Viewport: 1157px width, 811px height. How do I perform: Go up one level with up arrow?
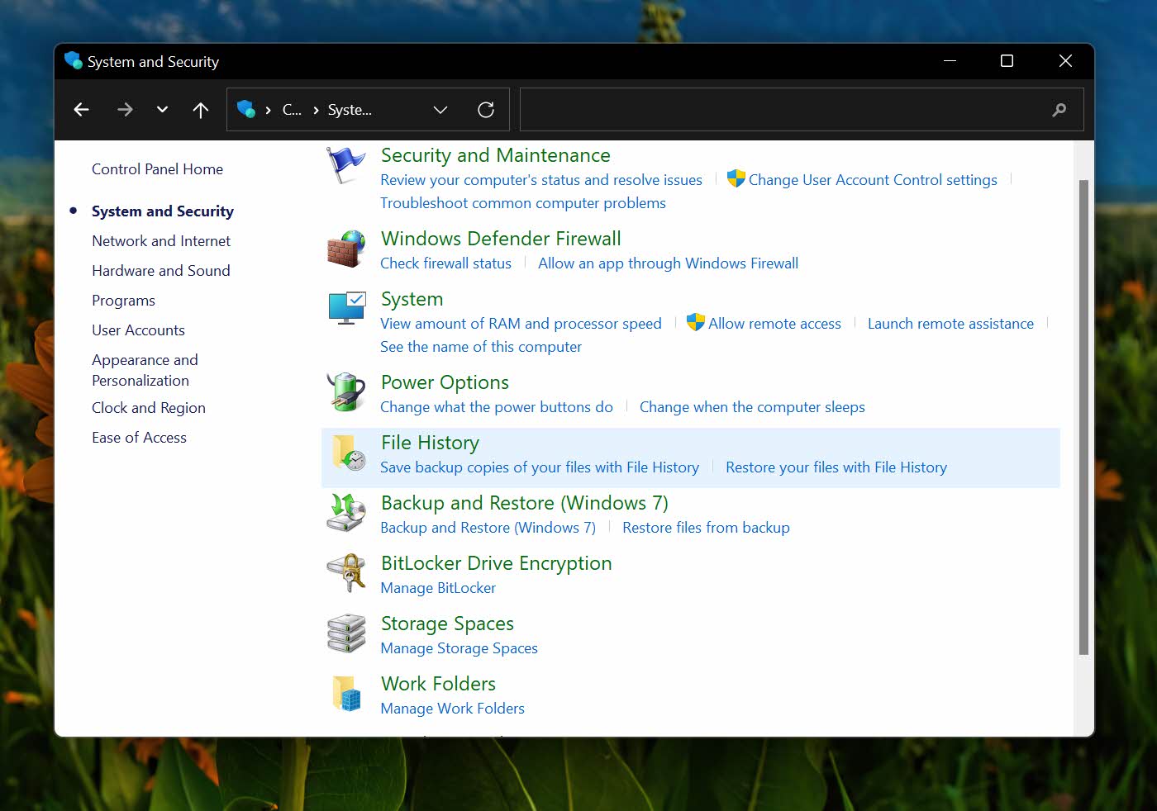pos(201,110)
